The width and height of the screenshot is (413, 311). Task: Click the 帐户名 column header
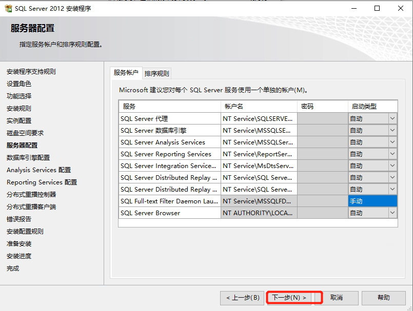tap(259, 106)
